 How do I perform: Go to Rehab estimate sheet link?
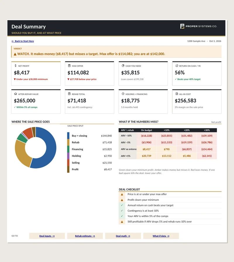pyautogui.click(x=85, y=236)
